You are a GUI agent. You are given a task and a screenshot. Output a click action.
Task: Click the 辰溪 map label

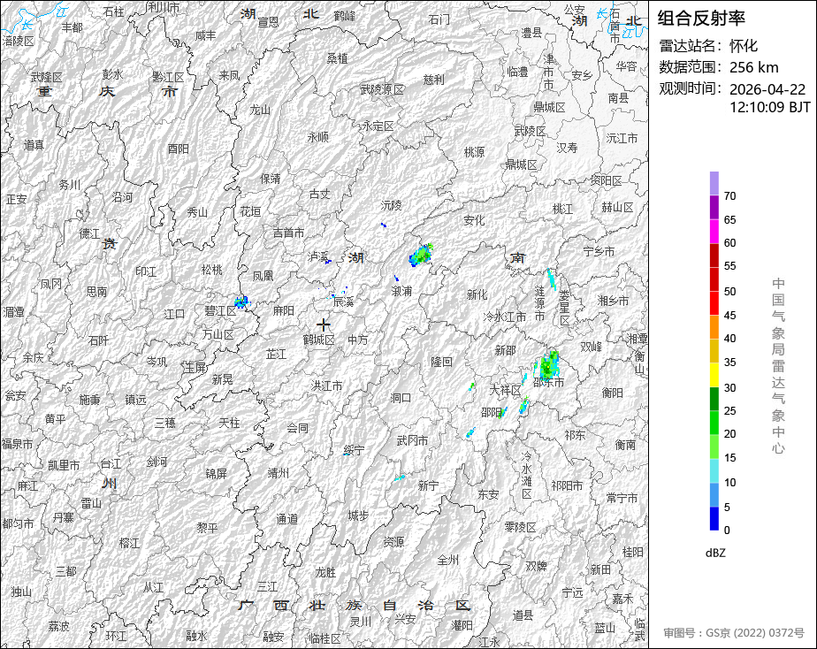pyautogui.click(x=343, y=302)
